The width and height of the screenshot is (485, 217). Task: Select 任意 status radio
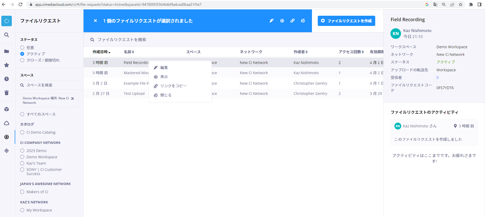pos(22,48)
